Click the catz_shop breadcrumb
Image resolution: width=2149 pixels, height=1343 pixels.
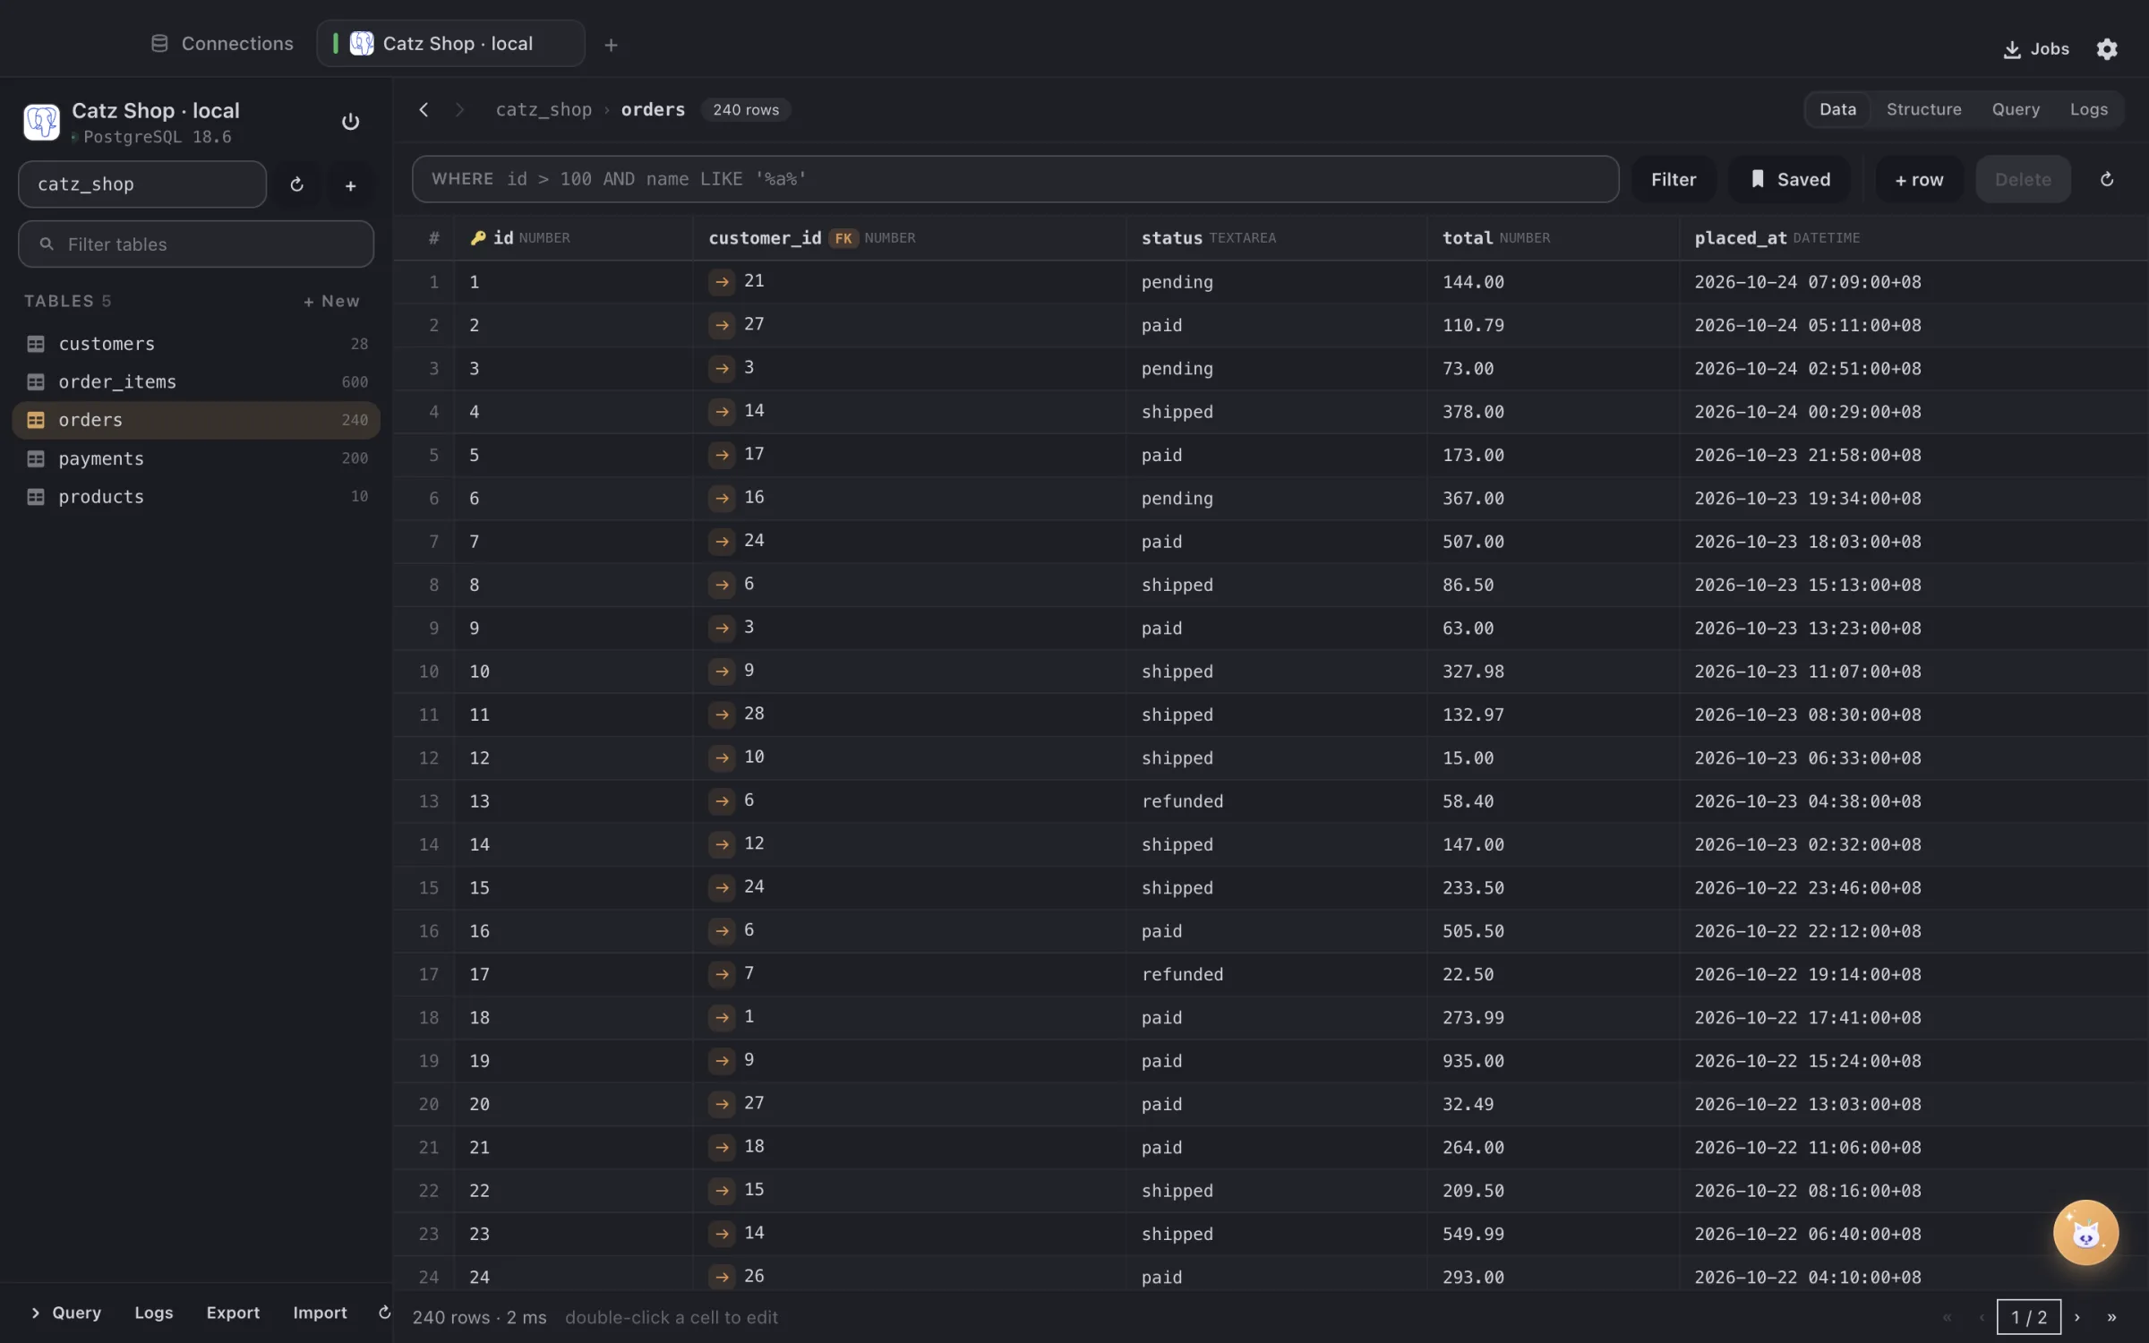pos(544,109)
